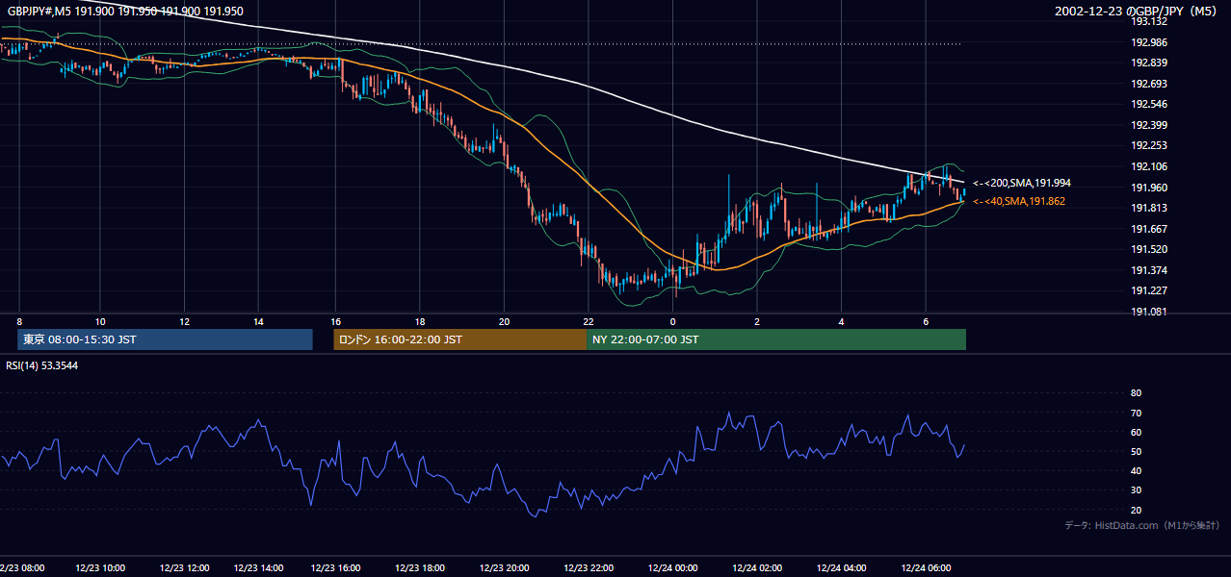Click price axis value 192.839
Viewport: 1231px width, 577px height.
point(1149,63)
